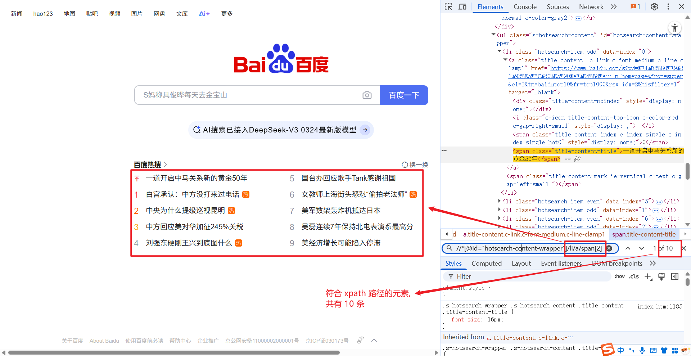Click the AI+ icon in top navigation
The height and width of the screenshot is (356, 691).
click(x=204, y=14)
